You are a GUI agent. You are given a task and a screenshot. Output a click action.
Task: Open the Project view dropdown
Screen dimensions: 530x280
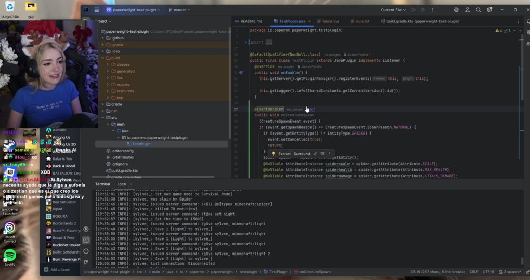point(103,21)
